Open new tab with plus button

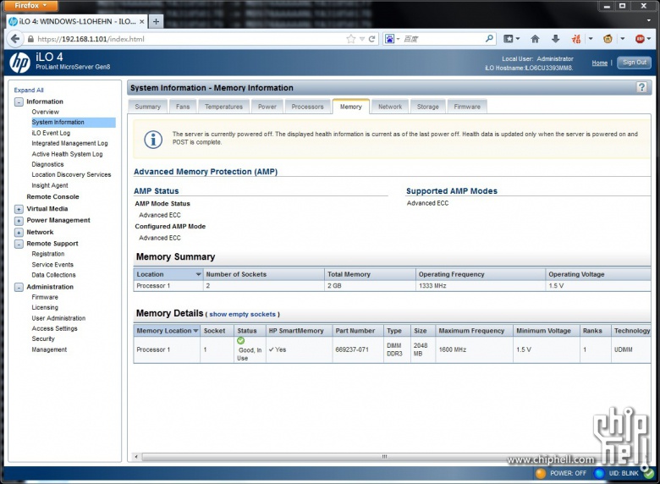point(156,21)
